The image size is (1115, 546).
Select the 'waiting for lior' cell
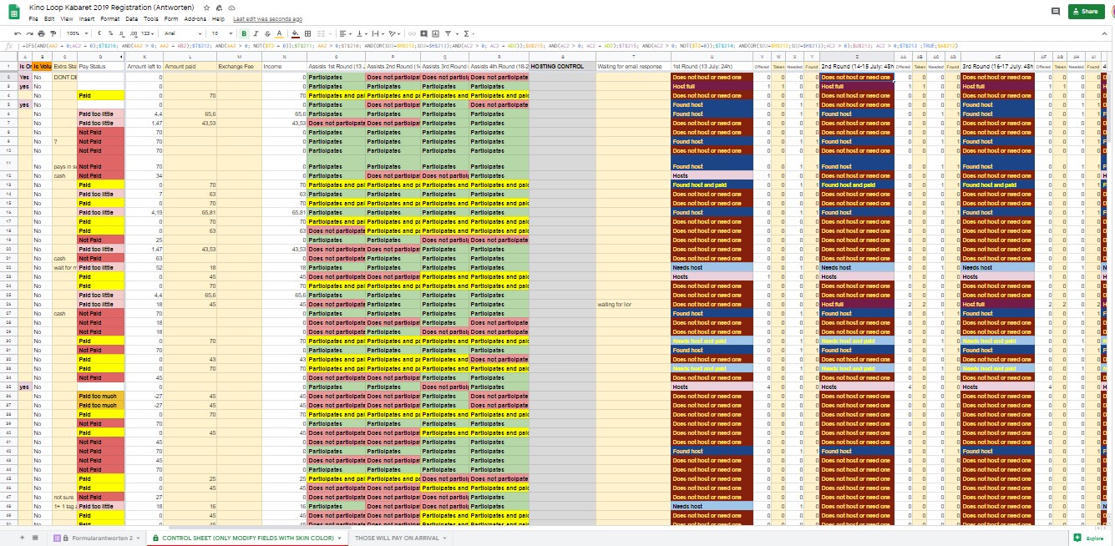pos(632,305)
